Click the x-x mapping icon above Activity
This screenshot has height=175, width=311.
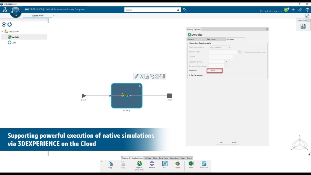[152, 76]
